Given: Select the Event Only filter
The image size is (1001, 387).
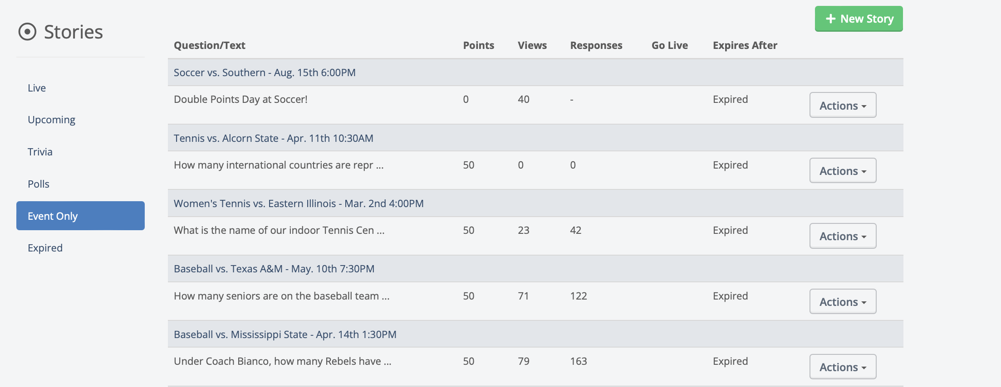Looking at the screenshot, I should click(80, 216).
